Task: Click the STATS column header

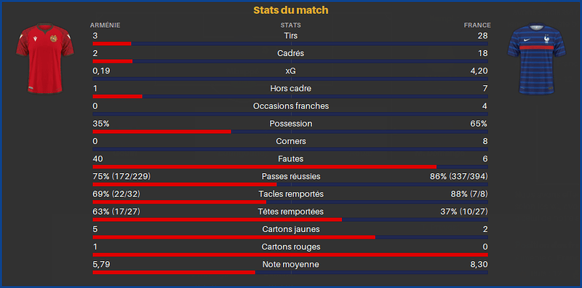Action: click(x=290, y=25)
